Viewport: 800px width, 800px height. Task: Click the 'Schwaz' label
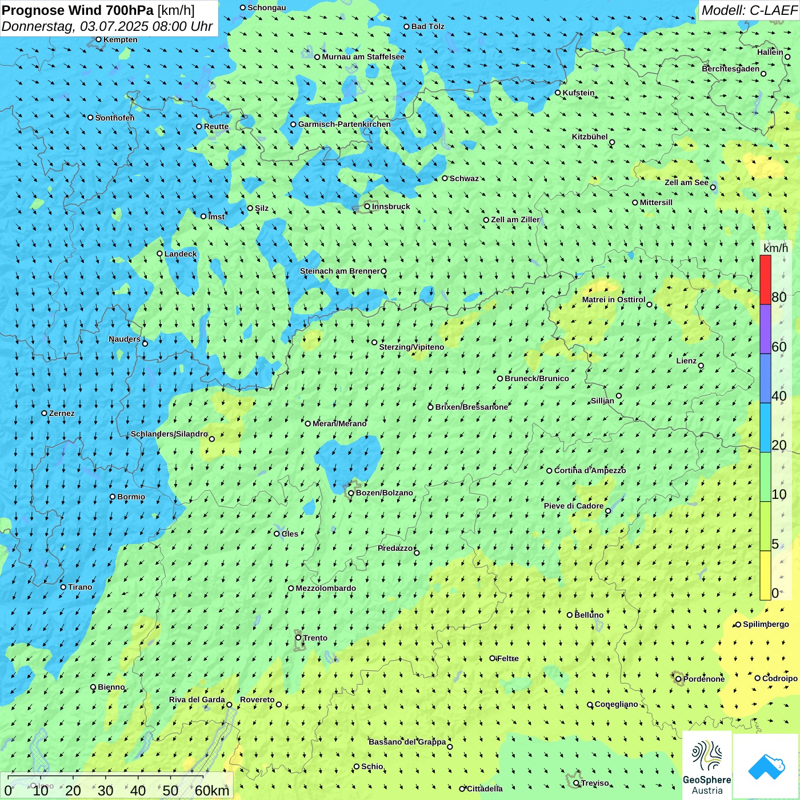464,178
